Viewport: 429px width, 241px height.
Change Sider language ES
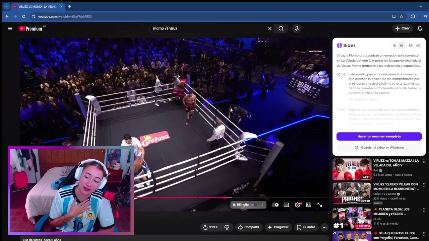pyautogui.click(x=411, y=46)
